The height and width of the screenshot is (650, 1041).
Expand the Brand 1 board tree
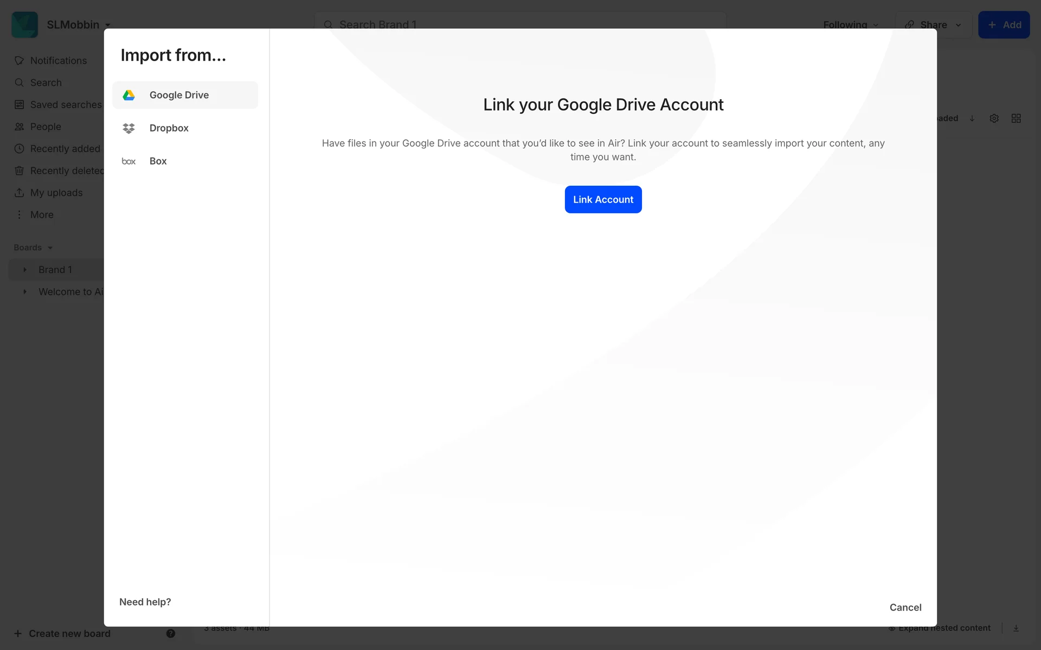point(25,270)
